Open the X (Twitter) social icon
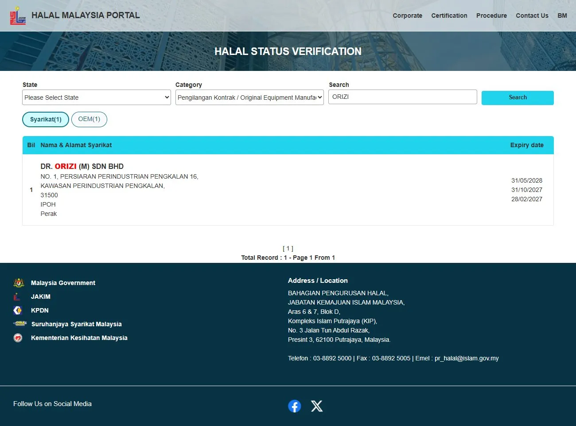This screenshot has height=426, width=576. (x=317, y=406)
